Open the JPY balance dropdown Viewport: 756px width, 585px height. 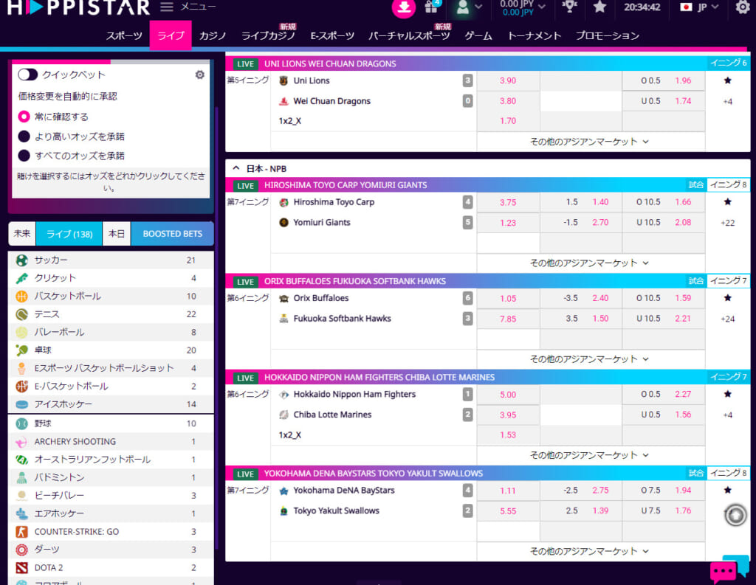click(523, 7)
